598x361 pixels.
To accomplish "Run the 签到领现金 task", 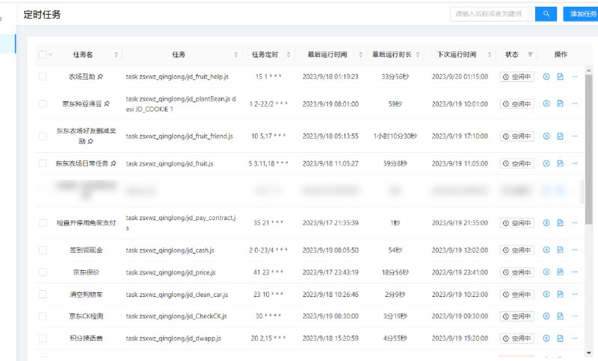I will tap(546, 250).
